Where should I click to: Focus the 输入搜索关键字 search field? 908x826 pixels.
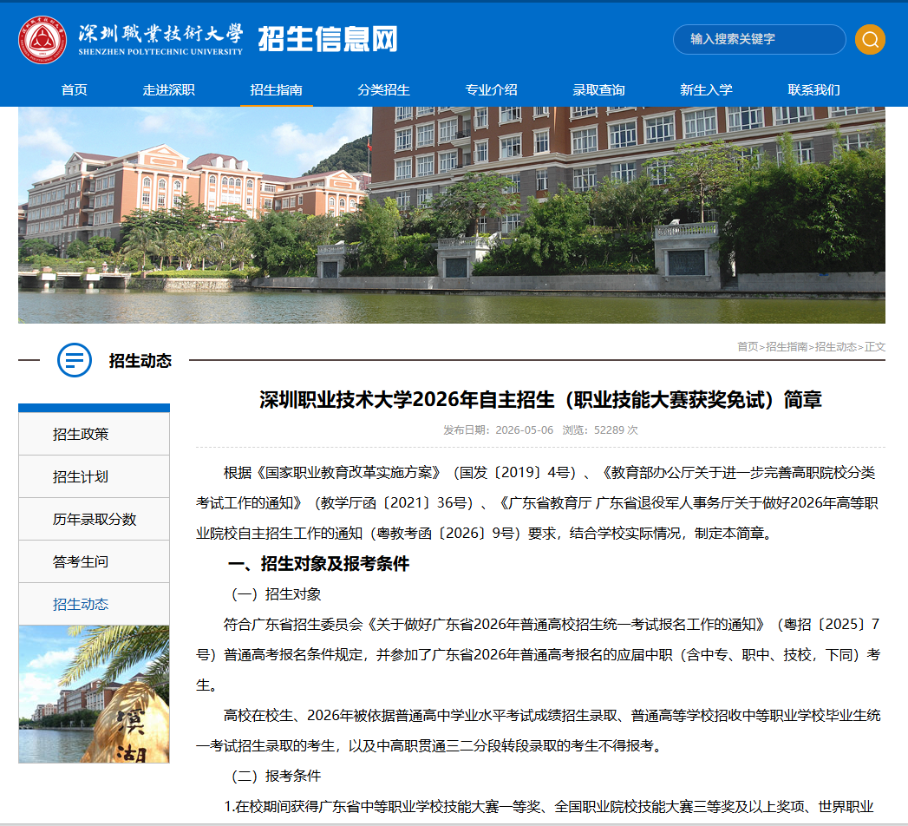point(759,39)
